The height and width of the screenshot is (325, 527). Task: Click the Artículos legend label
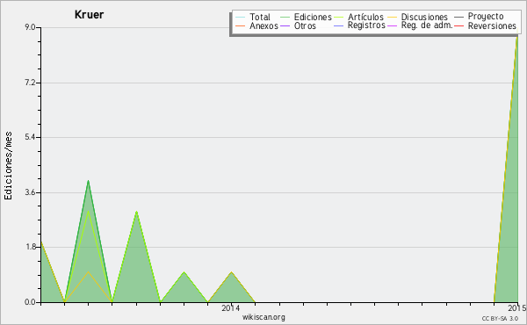tap(365, 17)
